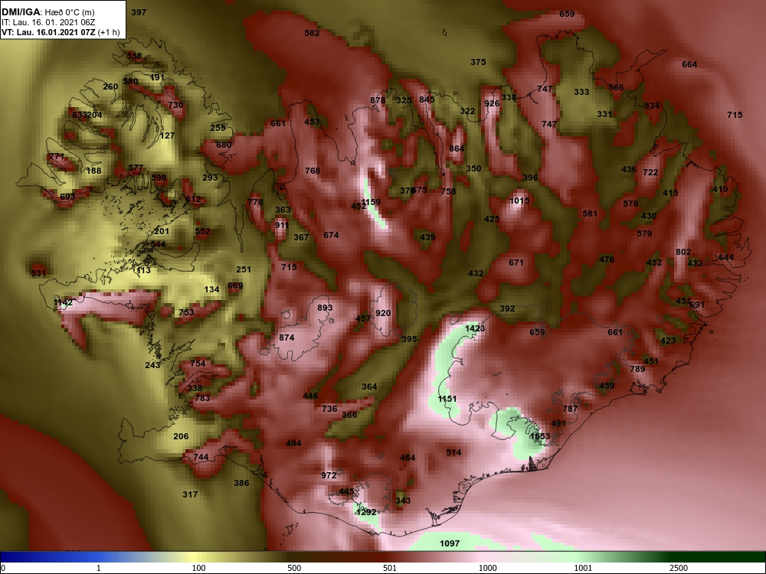Image resolution: width=766 pixels, height=574 pixels.
Task: Click the 'IT: Lau. 16. 01. 2021 06Z' line
Action: pos(47,22)
